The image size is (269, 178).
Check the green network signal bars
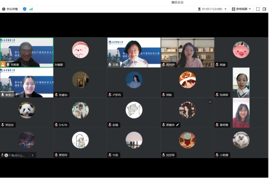[31, 9]
